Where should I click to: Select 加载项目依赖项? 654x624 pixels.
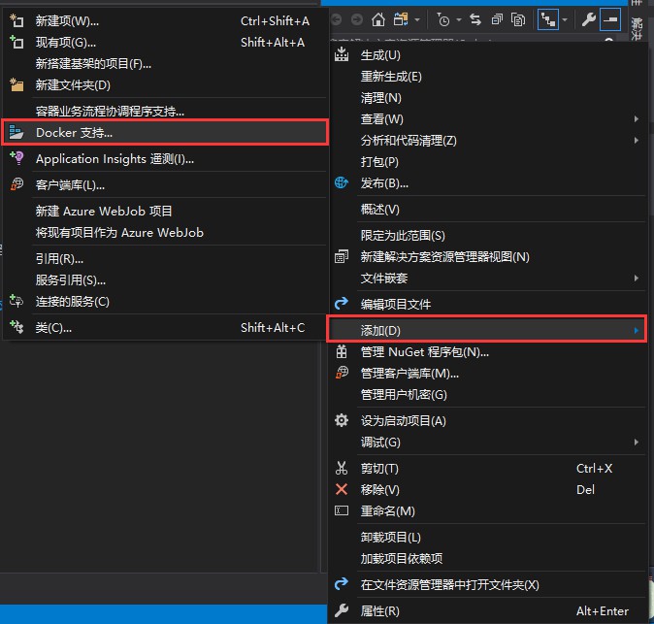click(488, 559)
